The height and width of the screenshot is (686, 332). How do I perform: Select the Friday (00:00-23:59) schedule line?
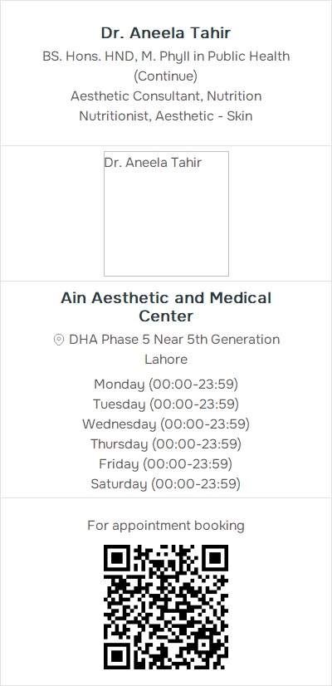[x=166, y=464]
